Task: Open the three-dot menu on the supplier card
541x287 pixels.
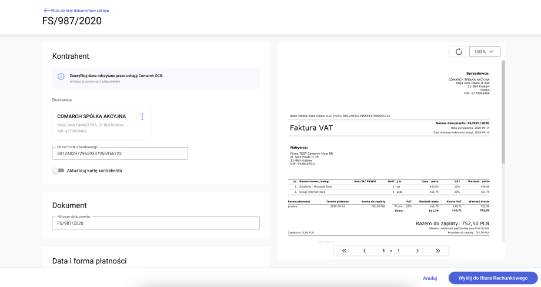Action: pyautogui.click(x=142, y=116)
